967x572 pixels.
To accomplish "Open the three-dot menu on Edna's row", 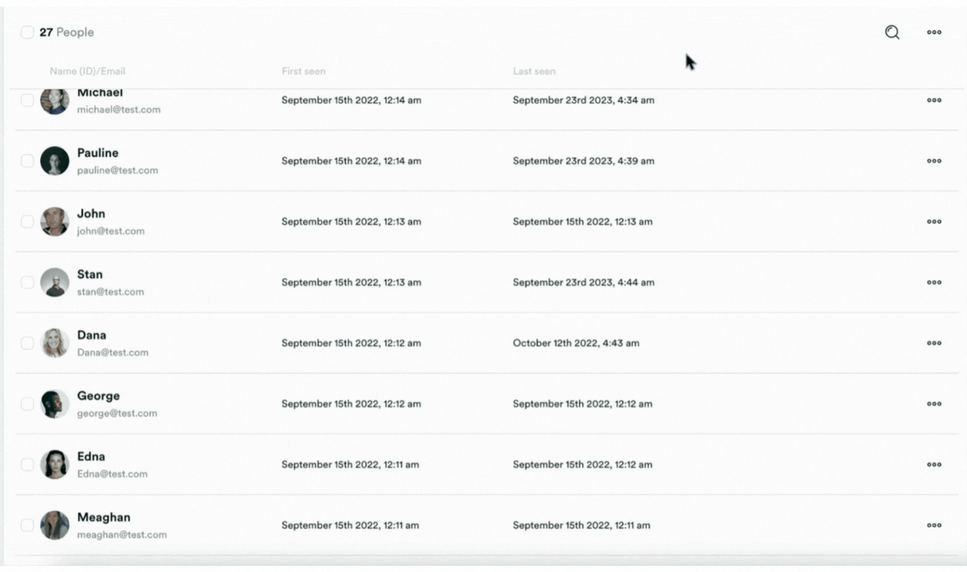I will pyautogui.click(x=934, y=464).
